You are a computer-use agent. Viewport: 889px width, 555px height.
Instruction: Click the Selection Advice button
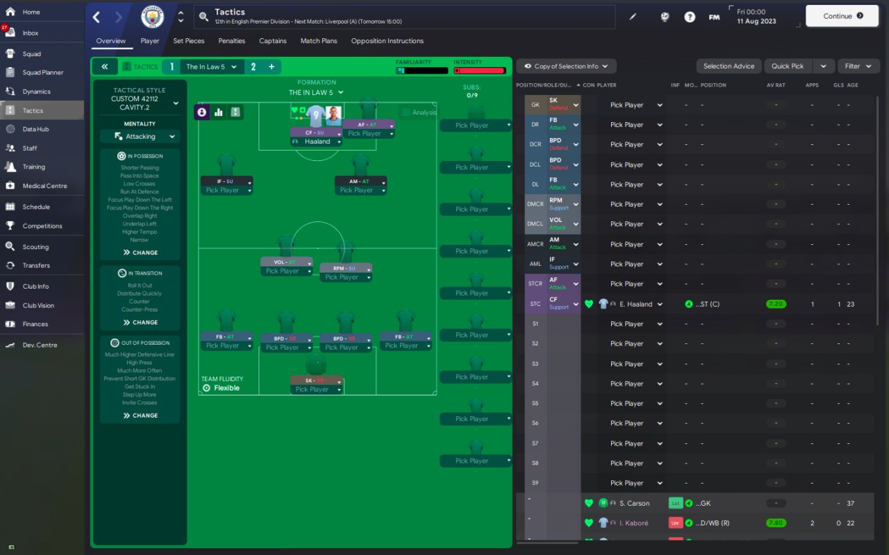[x=729, y=66]
